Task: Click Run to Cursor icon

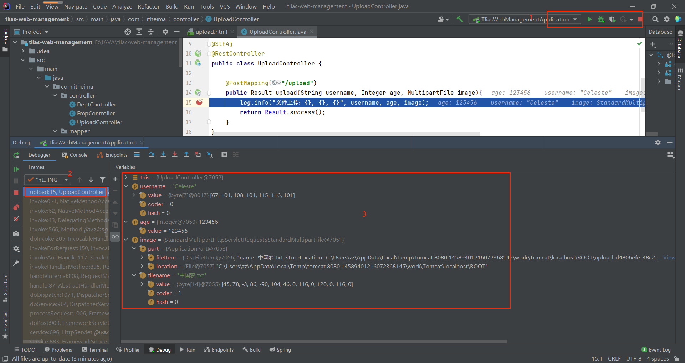Action: (x=210, y=154)
